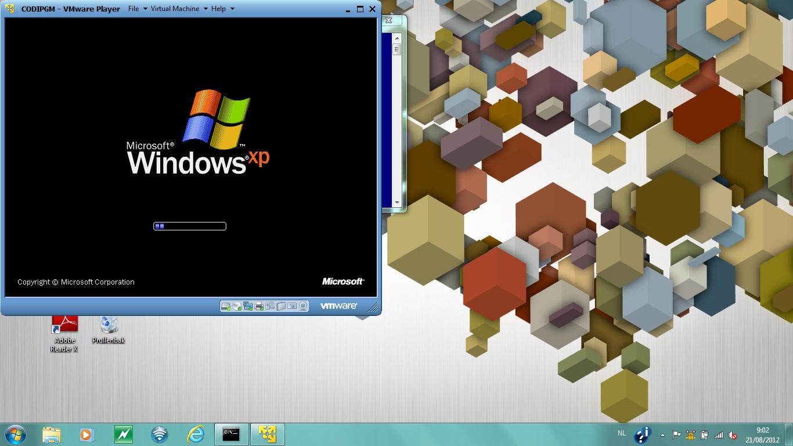
Task: Switch to the VMware Player taskbar button
Action: point(268,434)
